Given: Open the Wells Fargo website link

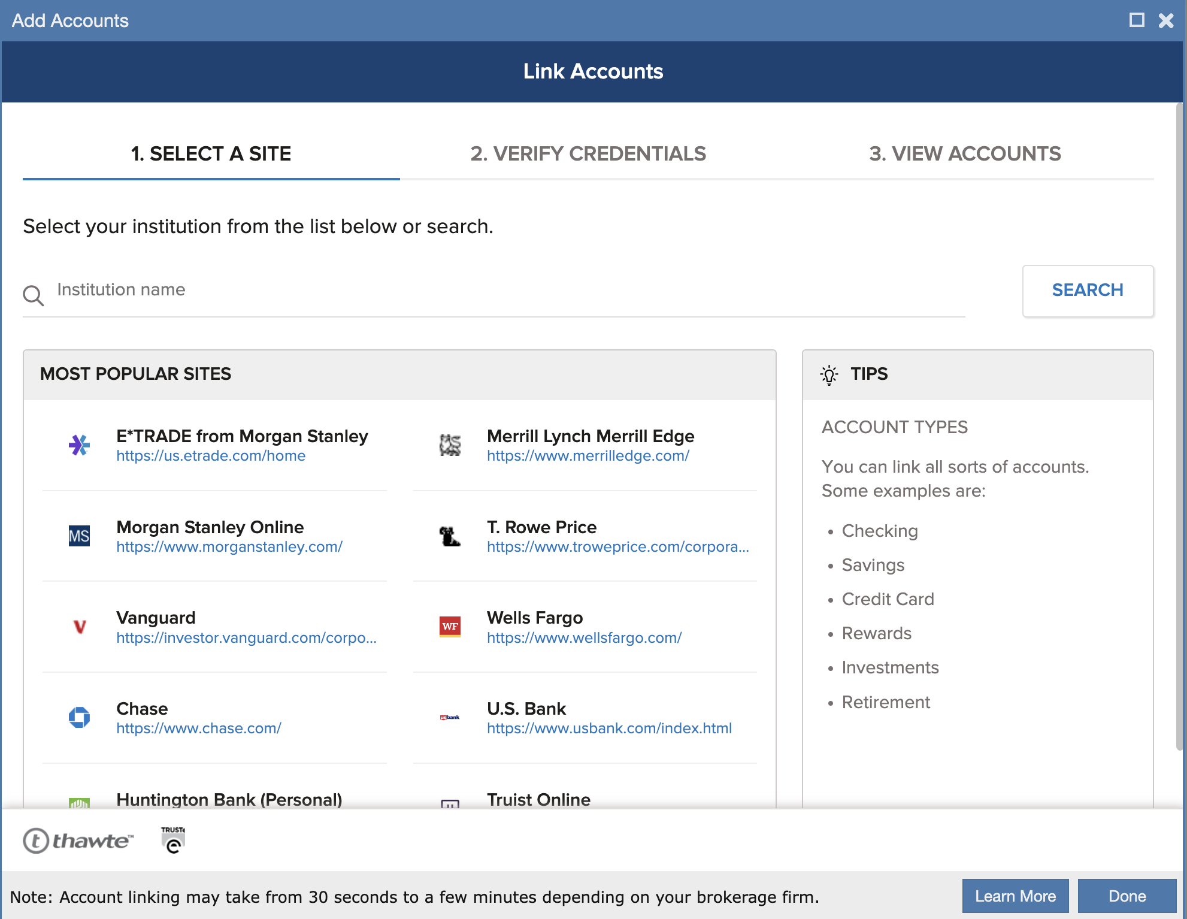Looking at the screenshot, I should [583, 637].
